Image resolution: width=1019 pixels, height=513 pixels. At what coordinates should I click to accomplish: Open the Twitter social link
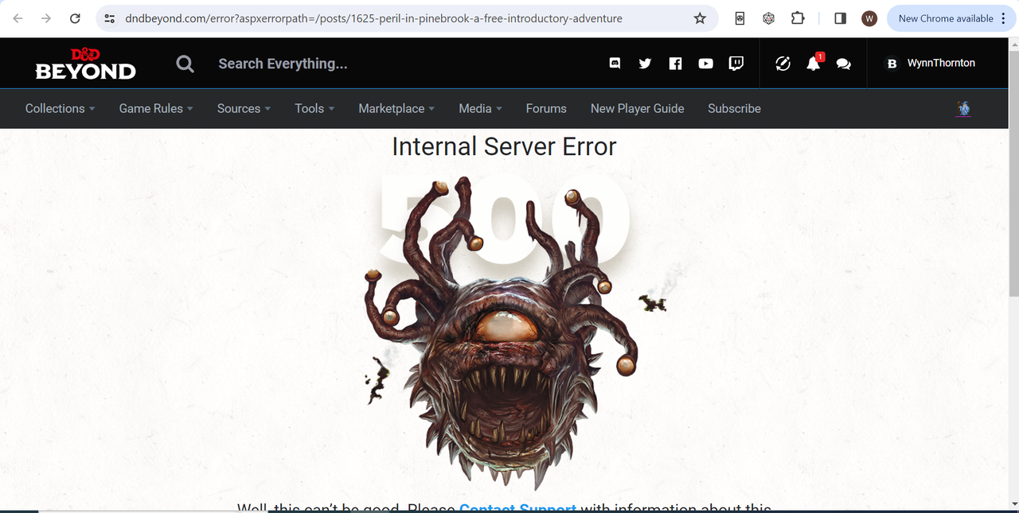pos(645,63)
